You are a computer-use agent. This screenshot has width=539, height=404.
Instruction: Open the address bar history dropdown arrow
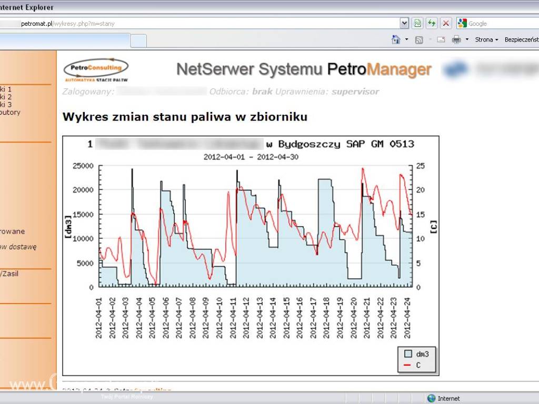coord(405,23)
